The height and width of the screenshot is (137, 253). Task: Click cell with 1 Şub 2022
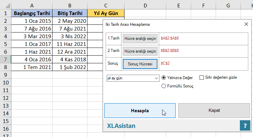pos(70,67)
